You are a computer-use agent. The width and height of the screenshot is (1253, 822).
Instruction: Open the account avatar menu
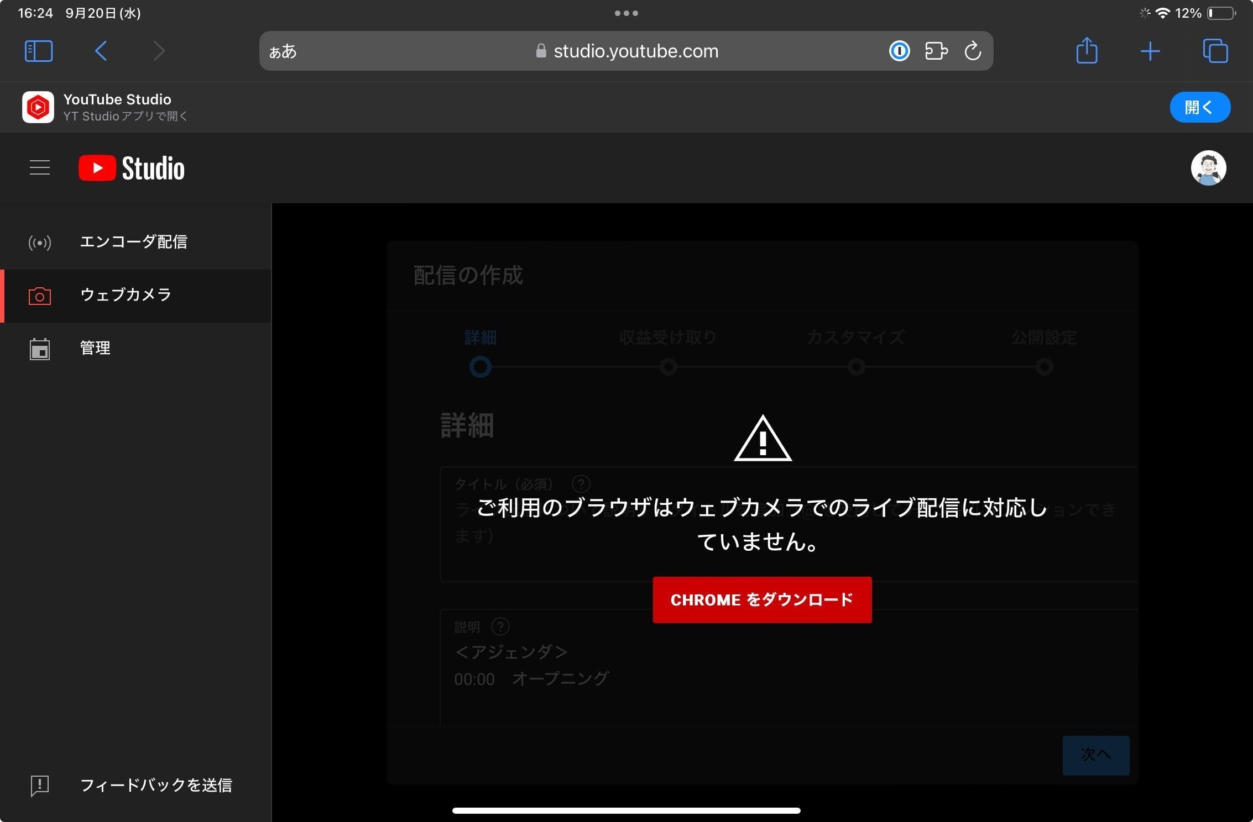1208,168
